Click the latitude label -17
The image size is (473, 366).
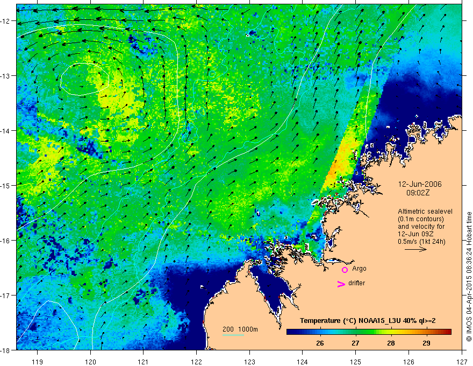point(6,295)
